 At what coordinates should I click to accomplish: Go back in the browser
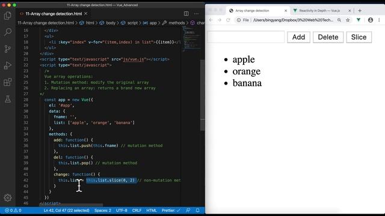(211, 20)
